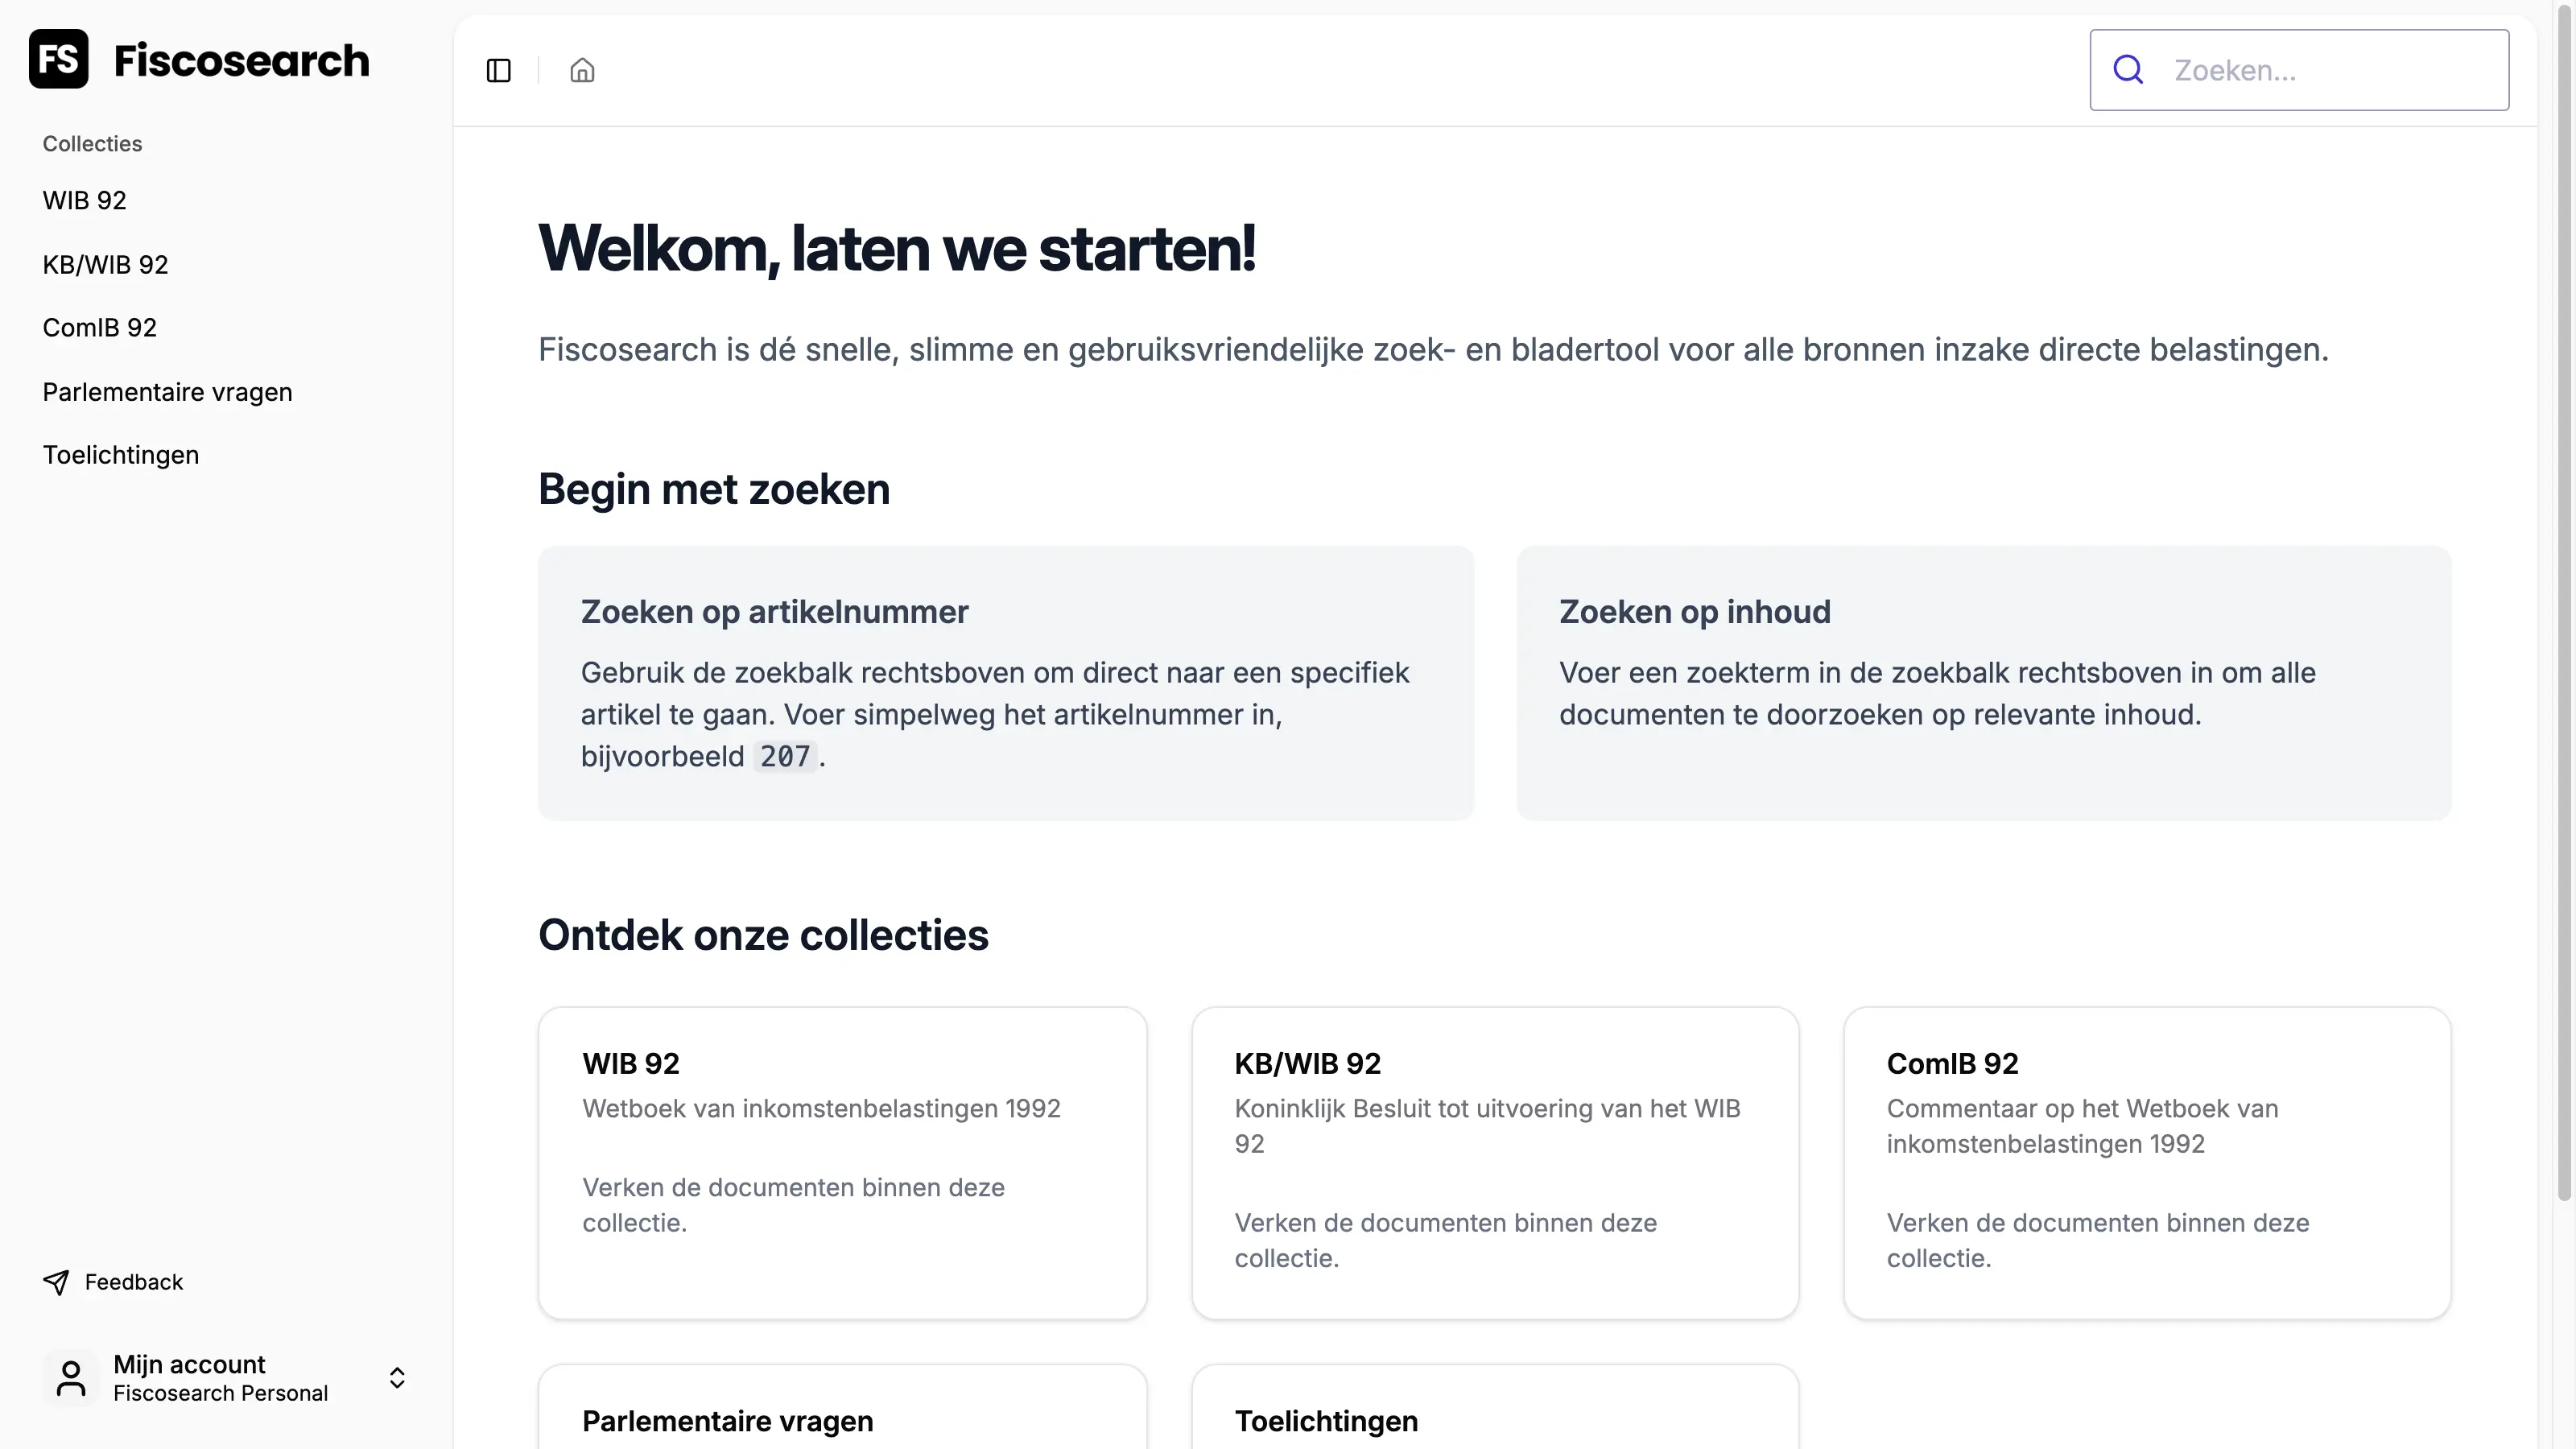Expand the account options with the arrow control

(397, 1377)
